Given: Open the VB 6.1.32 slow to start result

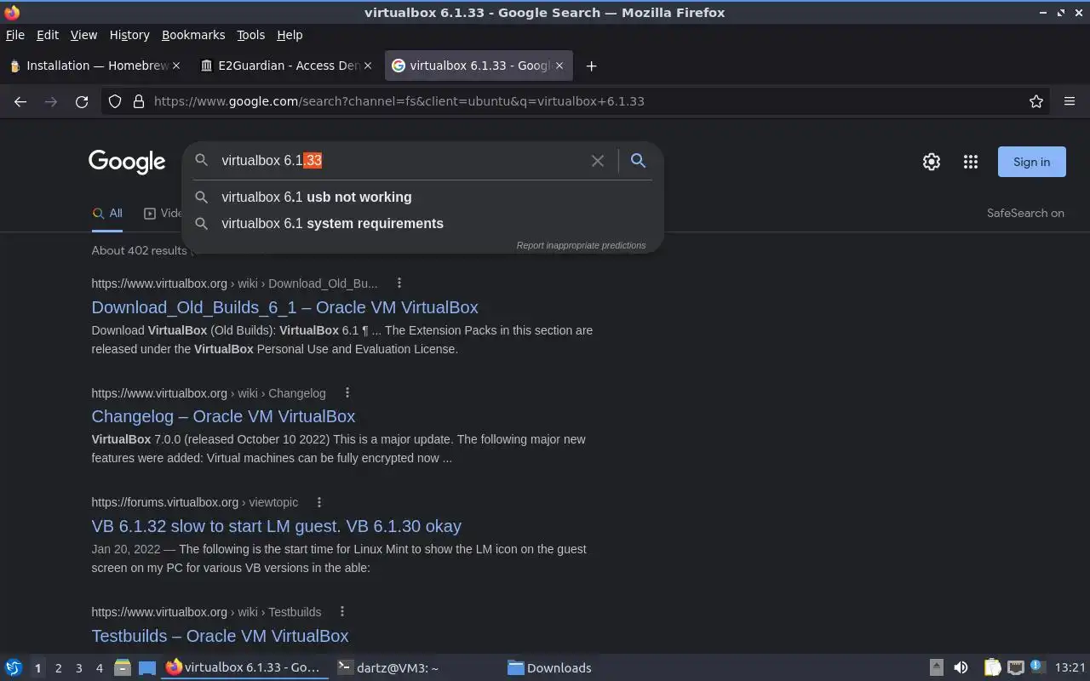Looking at the screenshot, I should (x=276, y=526).
